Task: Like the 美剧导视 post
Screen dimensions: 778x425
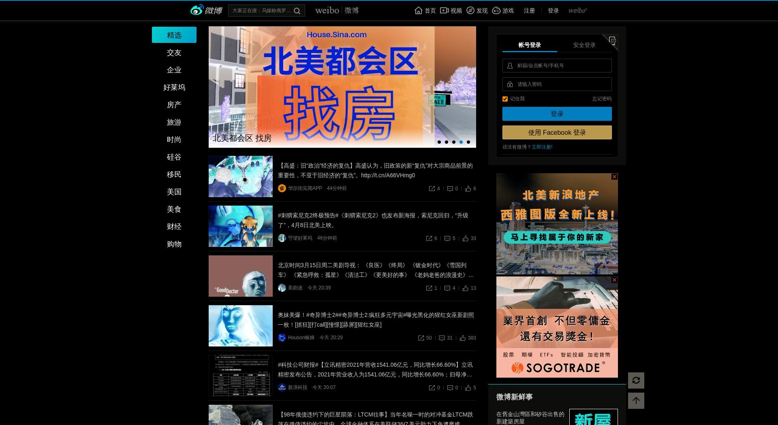Action: [x=466, y=288]
